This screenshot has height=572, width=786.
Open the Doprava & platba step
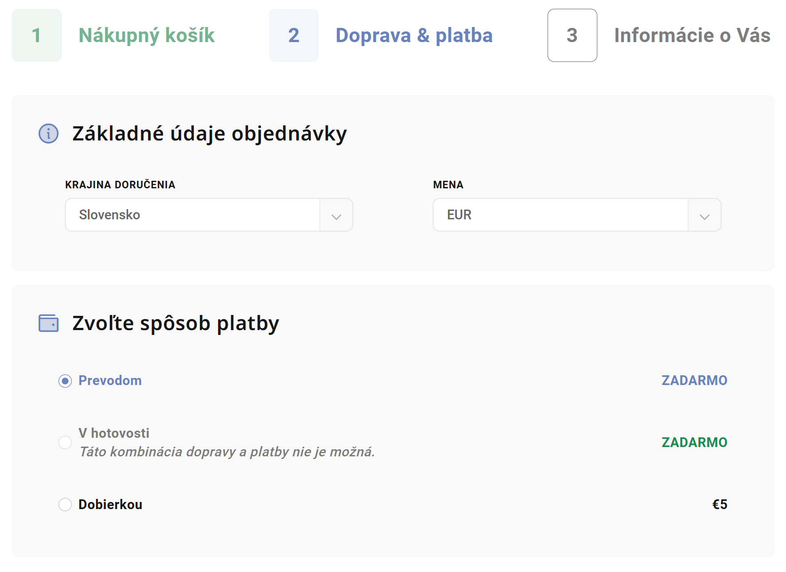coord(414,35)
